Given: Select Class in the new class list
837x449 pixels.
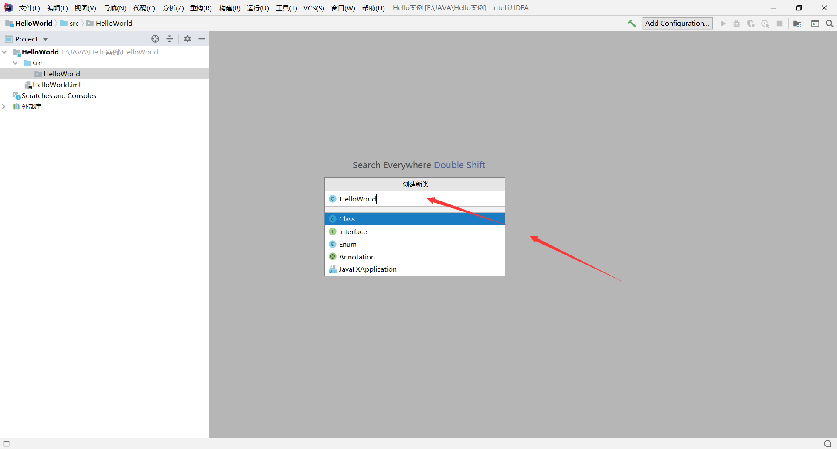Looking at the screenshot, I should click(x=415, y=219).
